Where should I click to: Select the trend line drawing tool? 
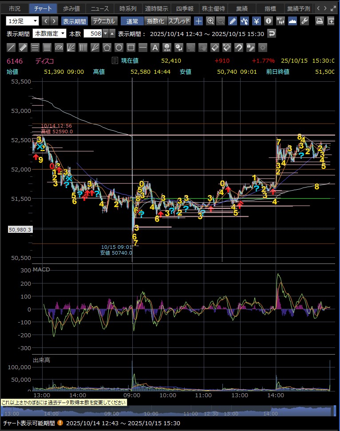coord(11,47)
